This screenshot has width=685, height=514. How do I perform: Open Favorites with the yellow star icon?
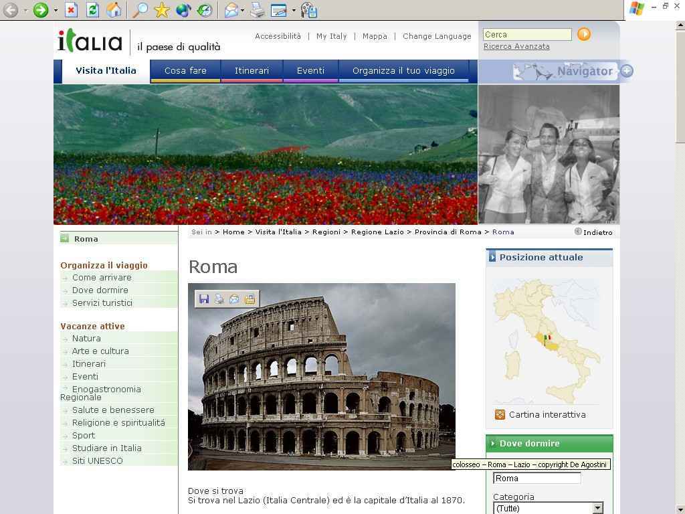(162, 9)
